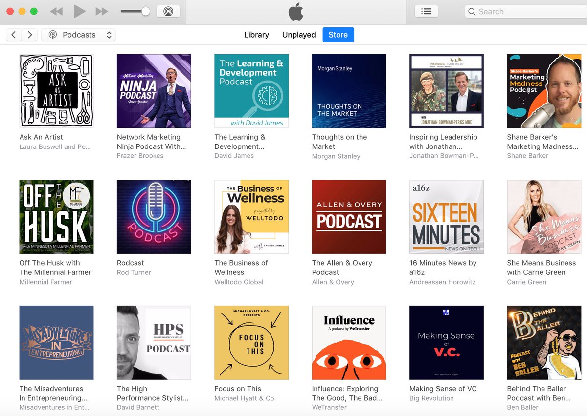The height and width of the screenshot is (416, 587).
Task: Open Influence by WeTransfer artwork
Action: (x=349, y=343)
